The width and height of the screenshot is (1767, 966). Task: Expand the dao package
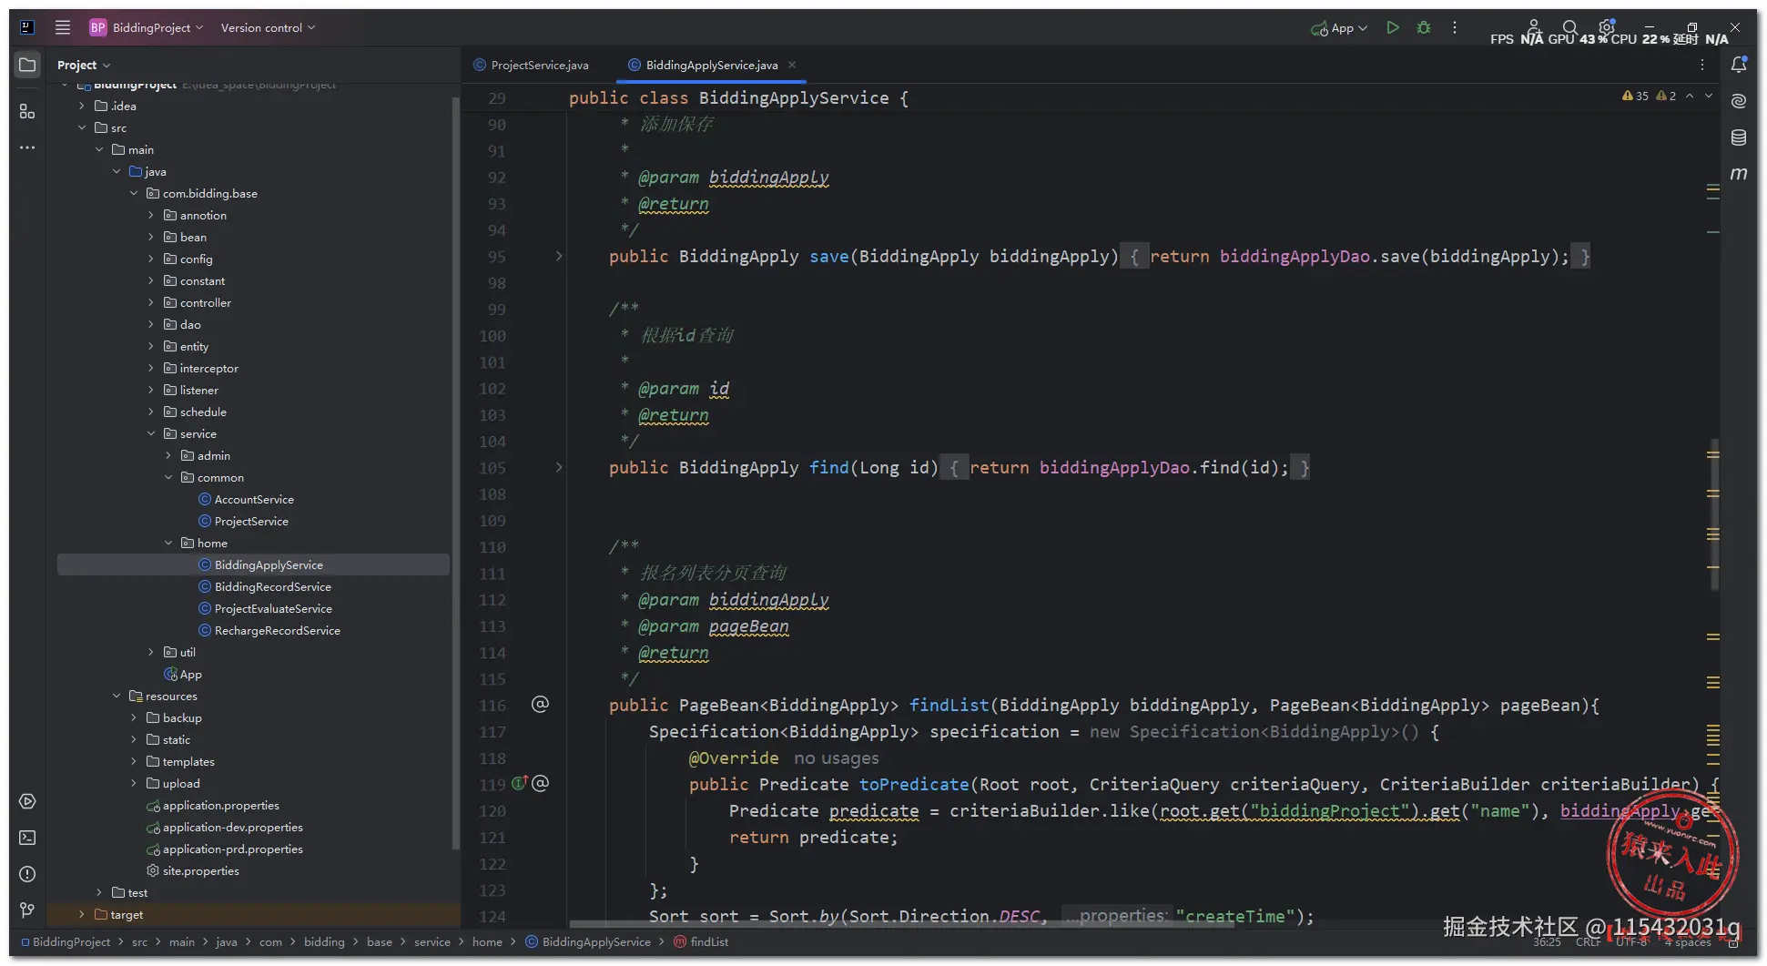pos(151,324)
